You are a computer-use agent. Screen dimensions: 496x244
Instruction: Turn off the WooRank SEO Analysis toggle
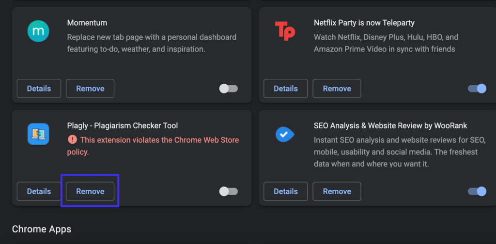pos(477,191)
